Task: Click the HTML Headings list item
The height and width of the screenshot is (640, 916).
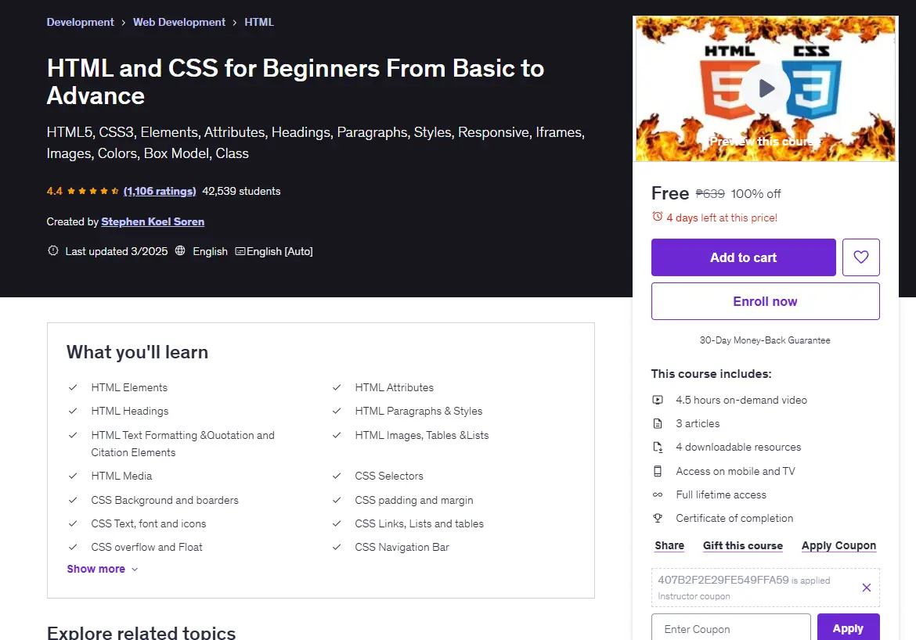Action: pyautogui.click(x=130, y=411)
